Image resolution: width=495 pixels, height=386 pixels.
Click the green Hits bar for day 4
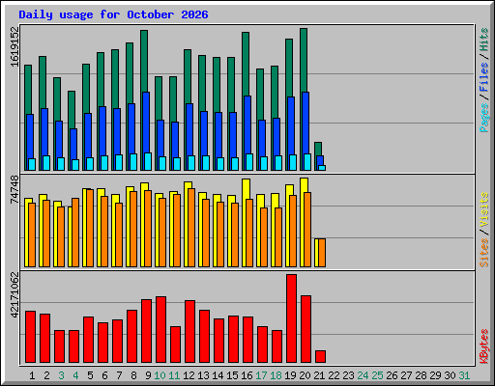(x=72, y=110)
